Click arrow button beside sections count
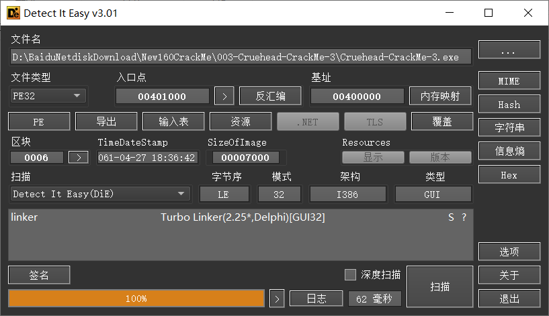The image size is (549, 316). tap(79, 157)
